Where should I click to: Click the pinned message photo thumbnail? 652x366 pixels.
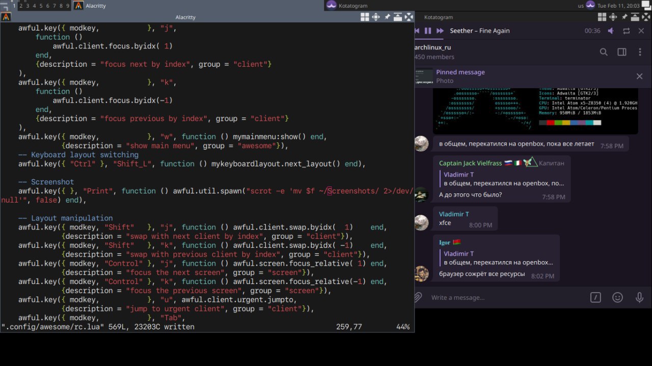click(x=424, y=76)
